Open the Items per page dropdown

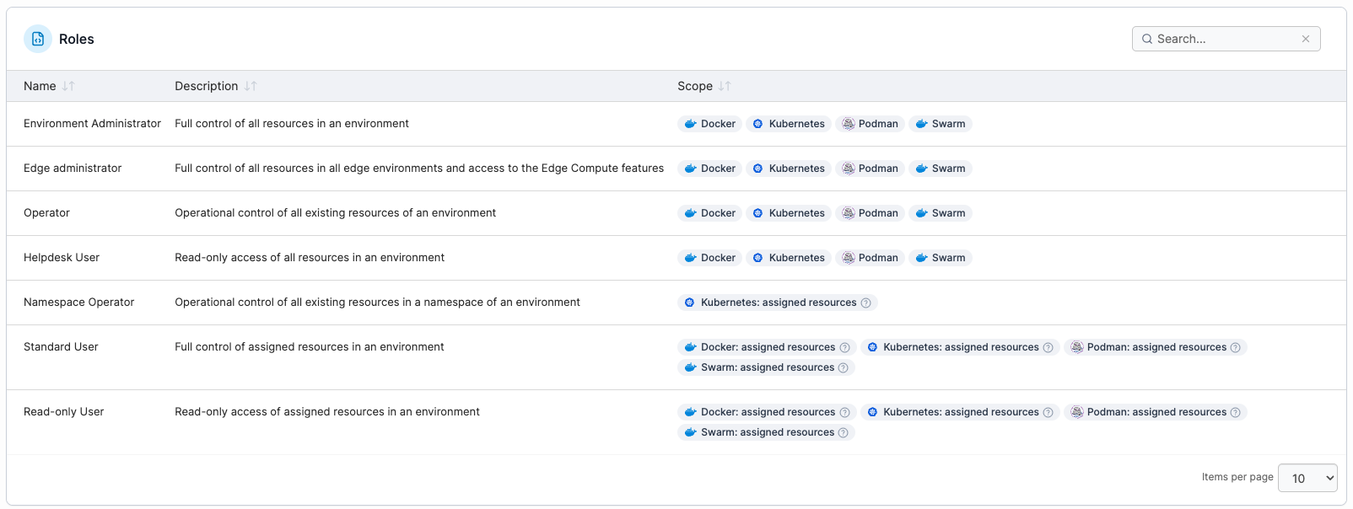(1307, 478)
